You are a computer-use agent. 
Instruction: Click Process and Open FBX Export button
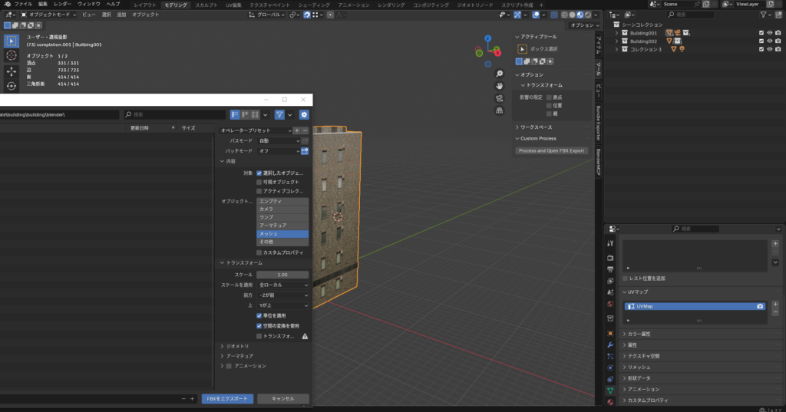(x=553, y=150)
